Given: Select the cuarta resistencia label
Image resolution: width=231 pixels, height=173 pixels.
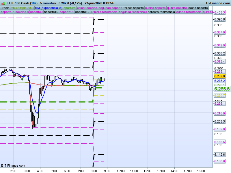Looking at the screenshot, I should click(189, 12).
